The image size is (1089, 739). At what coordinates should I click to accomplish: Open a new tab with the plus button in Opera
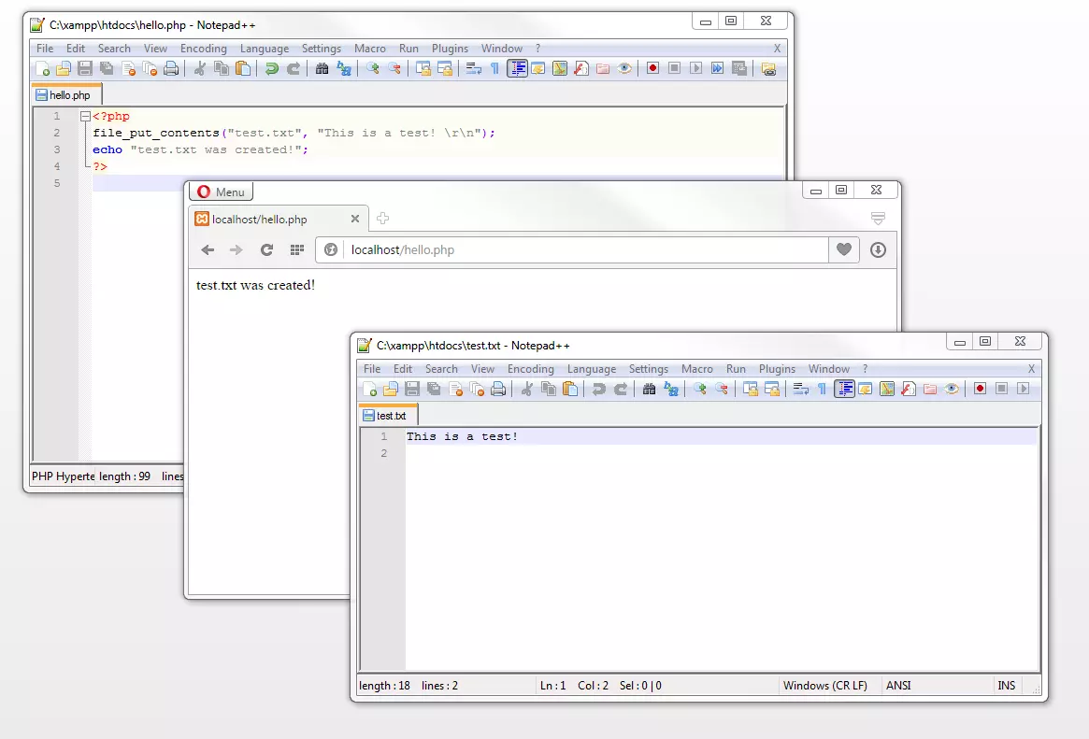(x=382, y=218)
